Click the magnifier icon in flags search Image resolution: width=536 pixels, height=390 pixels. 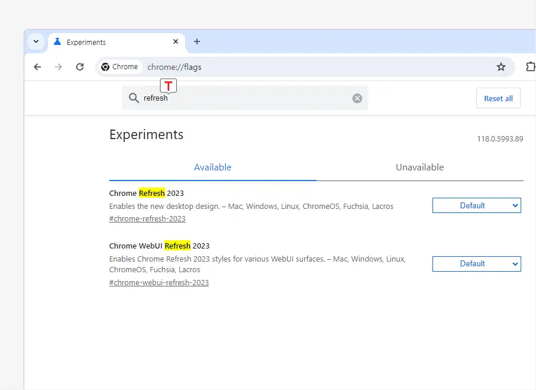[134, 98]
